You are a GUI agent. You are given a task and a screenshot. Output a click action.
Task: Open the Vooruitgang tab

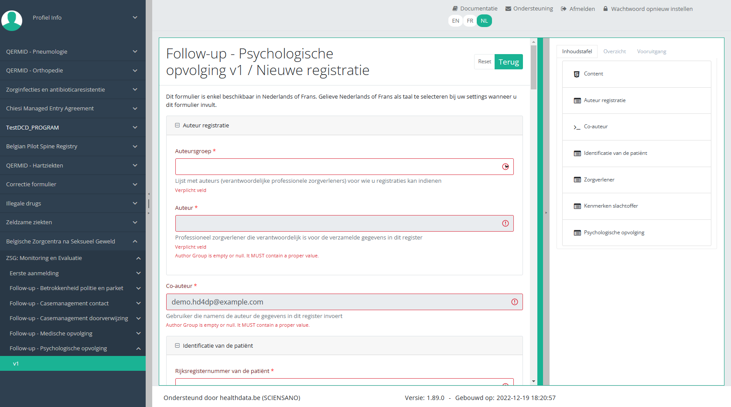[651, 51]
